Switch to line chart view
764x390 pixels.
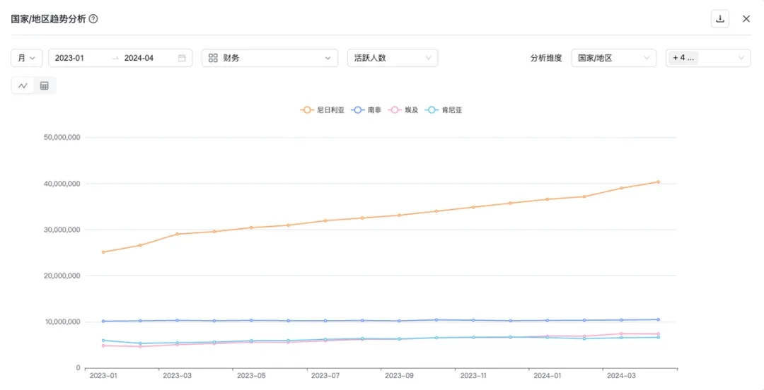tap(23, 85)
